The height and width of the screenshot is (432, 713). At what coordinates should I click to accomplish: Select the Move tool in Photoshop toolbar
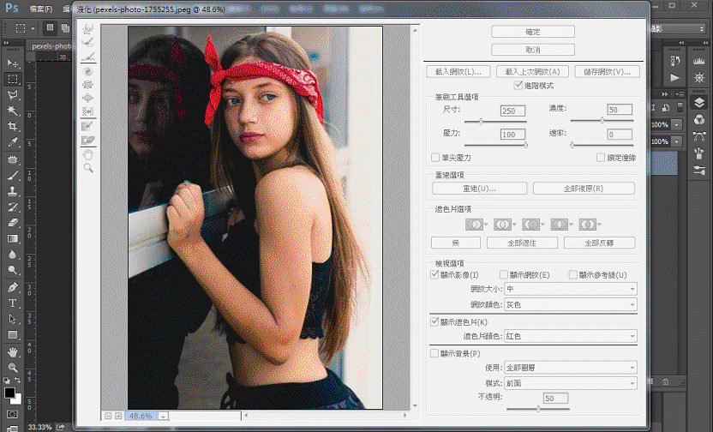tap(13, 63)
